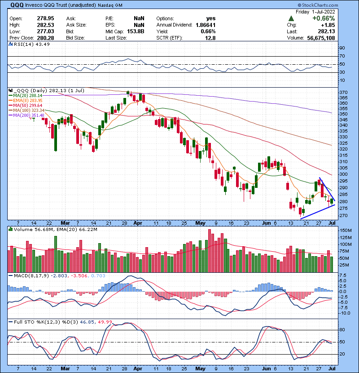
Task: Click the candlestick icon beside _QQQ (Daily)
Action: click(x=10, y=90)
